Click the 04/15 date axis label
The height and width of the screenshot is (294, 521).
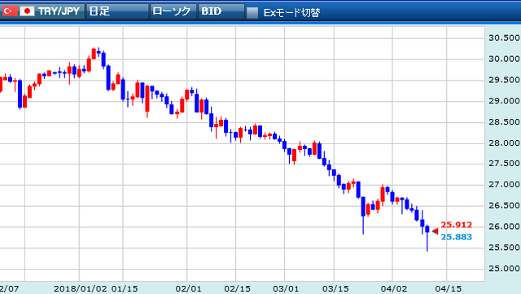(x=449, y=288)
